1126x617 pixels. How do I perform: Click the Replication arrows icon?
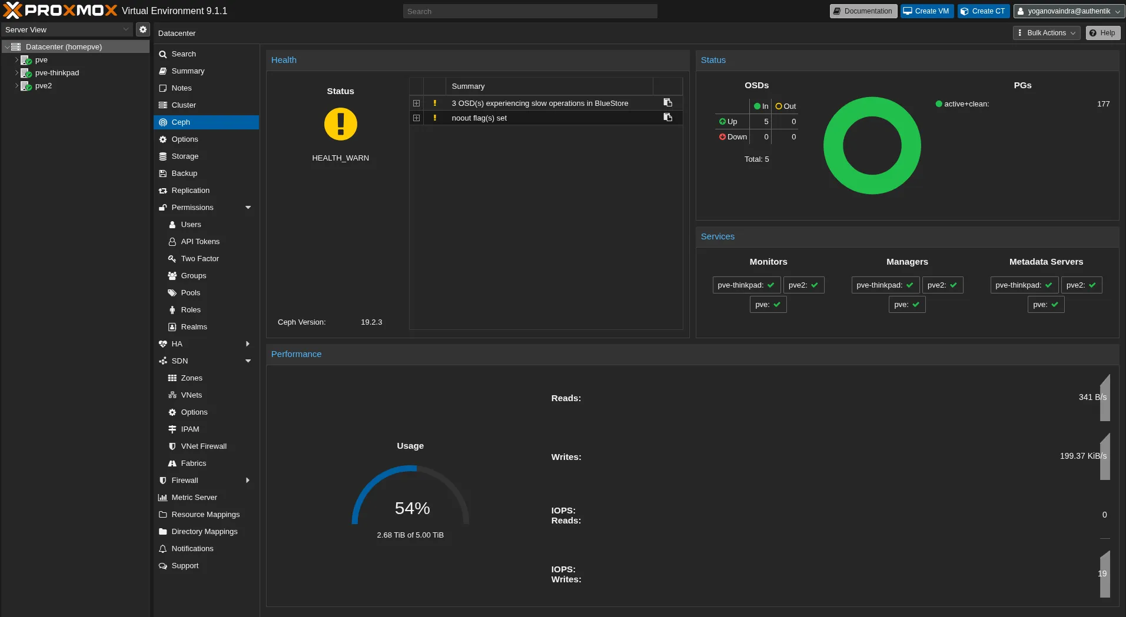163,191
